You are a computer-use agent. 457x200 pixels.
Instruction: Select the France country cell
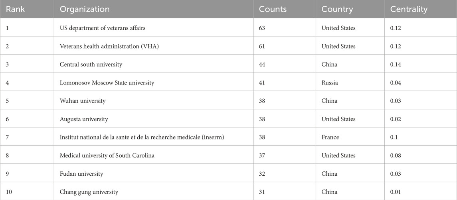[330, 137]
